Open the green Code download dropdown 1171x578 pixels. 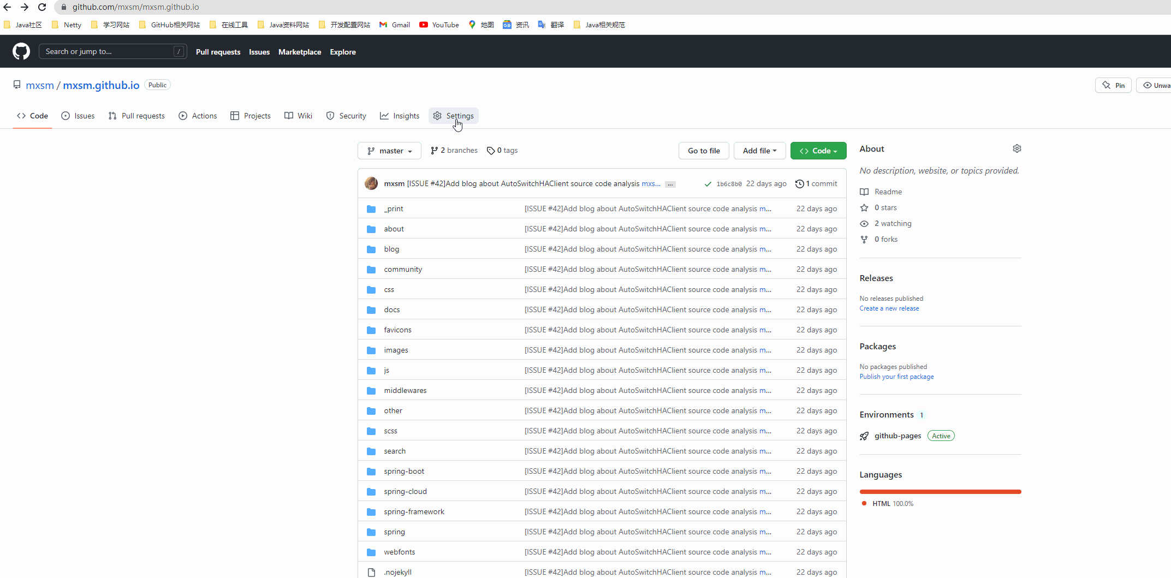pos(818,151)
